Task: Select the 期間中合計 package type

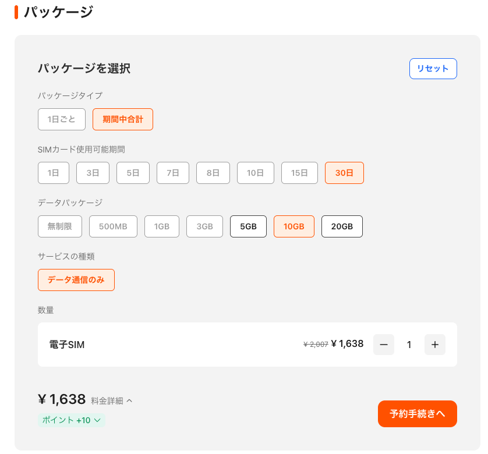Action: [x=122, y=119]
